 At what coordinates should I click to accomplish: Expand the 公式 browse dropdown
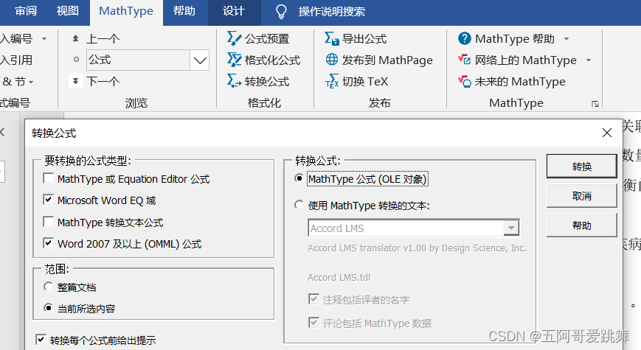(x=199, y=60)
